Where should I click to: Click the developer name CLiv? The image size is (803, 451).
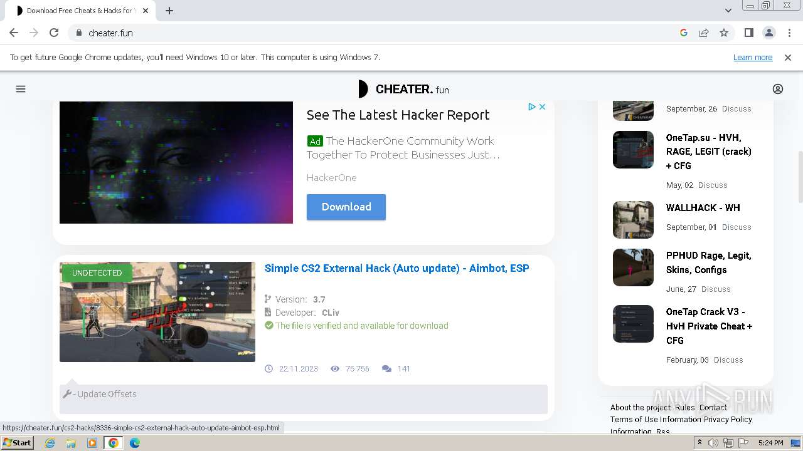pyautogui.click(x=331, y=313)
